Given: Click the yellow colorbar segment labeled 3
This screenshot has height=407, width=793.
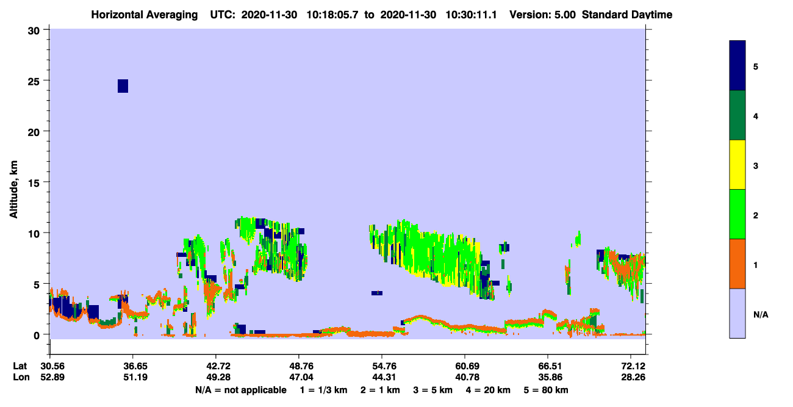Looking at the screenshot, I should (x=737, y=165).
